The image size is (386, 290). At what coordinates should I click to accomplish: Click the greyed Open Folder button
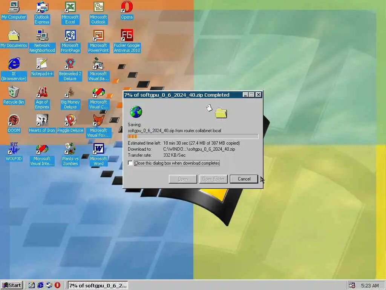(x=213, y=179)
